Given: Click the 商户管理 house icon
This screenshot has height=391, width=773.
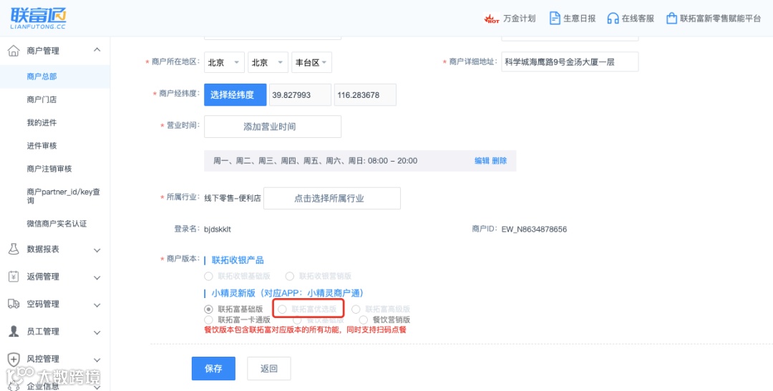Looking at the screenshot, I should point(14,51).
